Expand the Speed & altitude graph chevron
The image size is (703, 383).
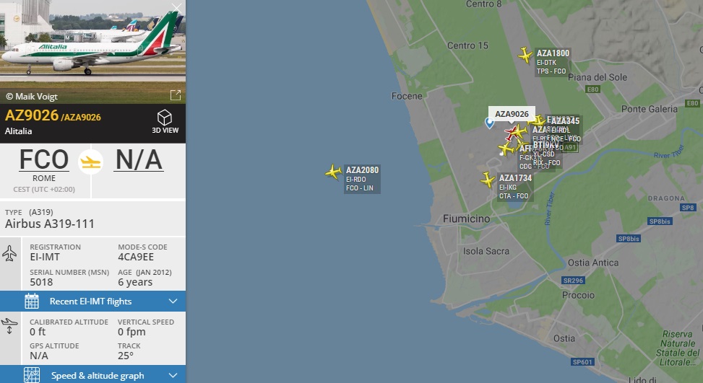point(173,375)
